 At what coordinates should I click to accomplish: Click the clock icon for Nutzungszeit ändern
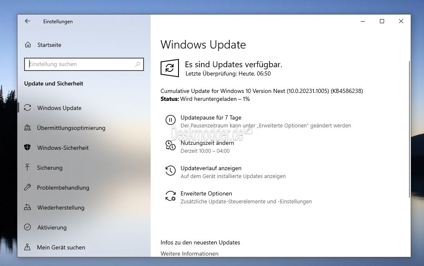(170, 145)
